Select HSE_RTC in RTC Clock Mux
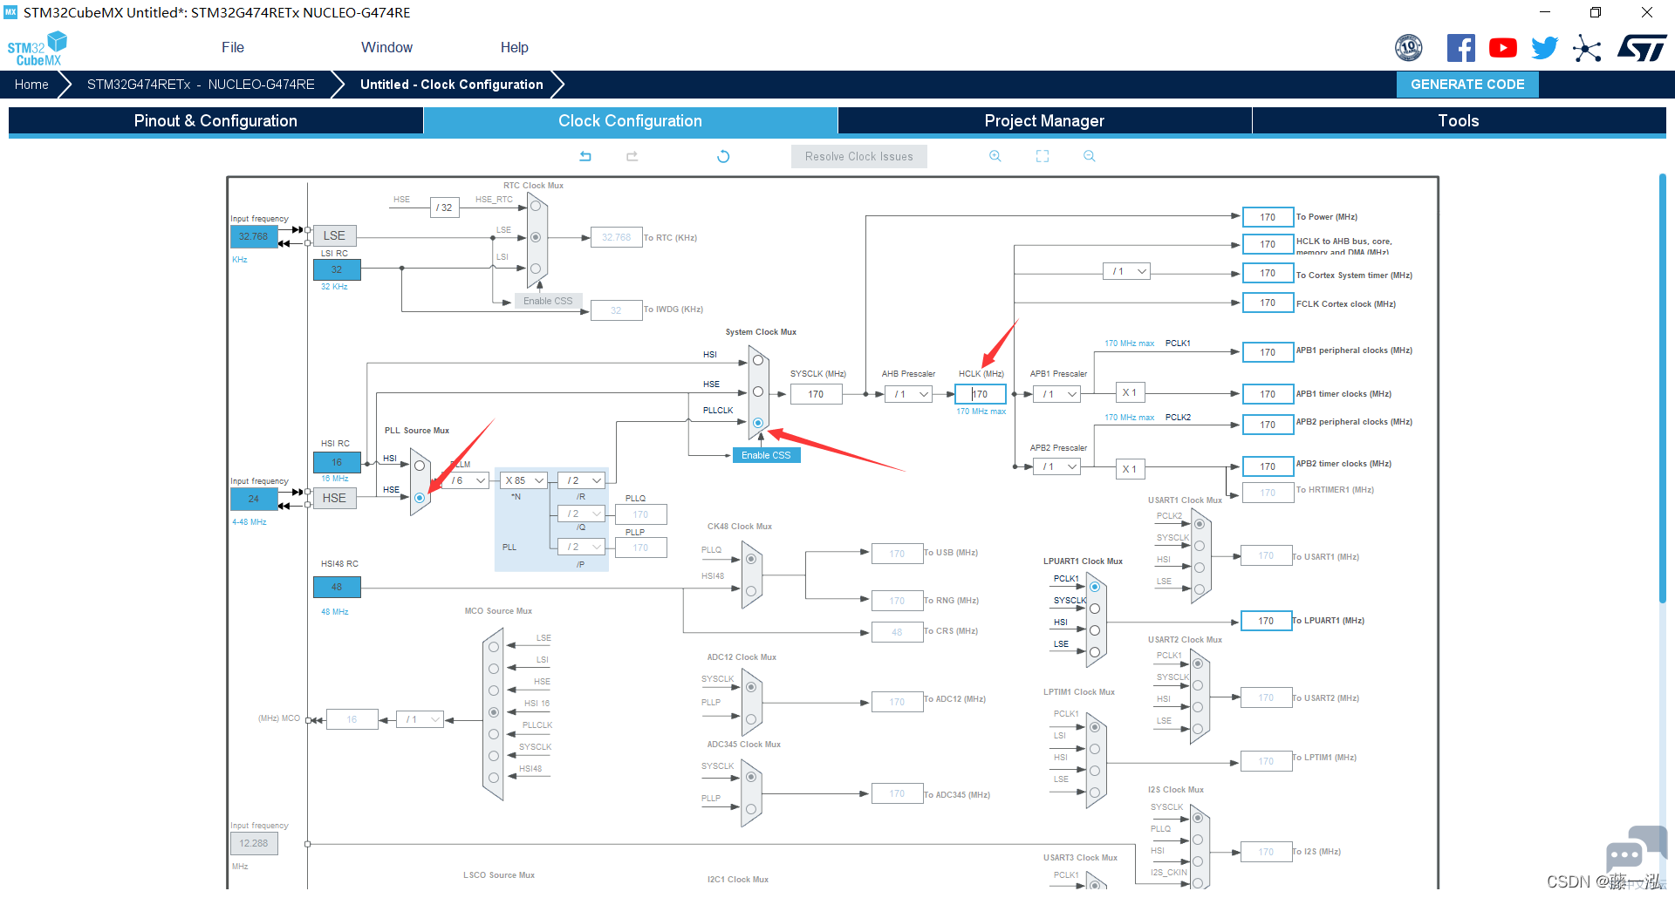This screenshot has height=898, width=1675. click(x=536, y=206)
